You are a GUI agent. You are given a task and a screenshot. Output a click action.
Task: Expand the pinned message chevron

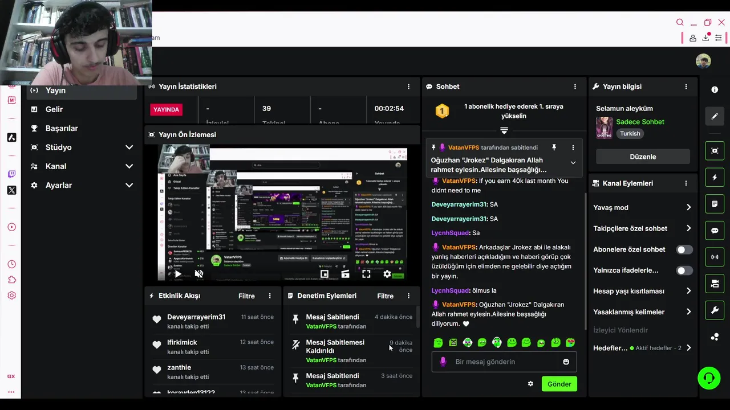coord(573,163)
